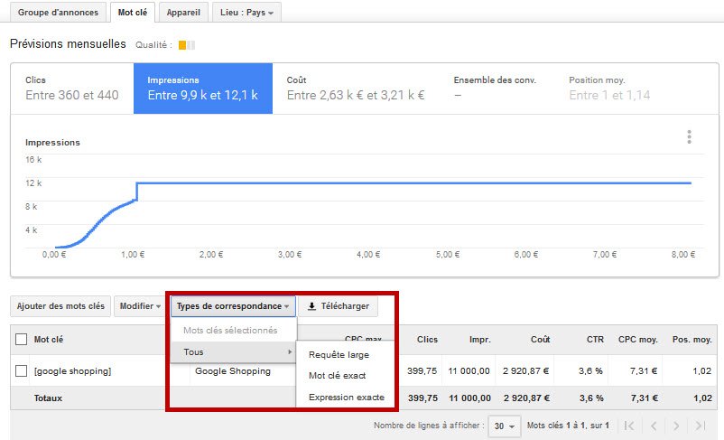Image resolution: width=724 pixels, height=440 pixels.
Task: Open the Modifier dropdown
Action: (x=140, y=306)
